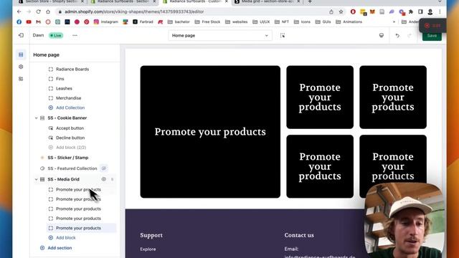
Task: Click the share page icon in address bar
Action: (331, 11)
